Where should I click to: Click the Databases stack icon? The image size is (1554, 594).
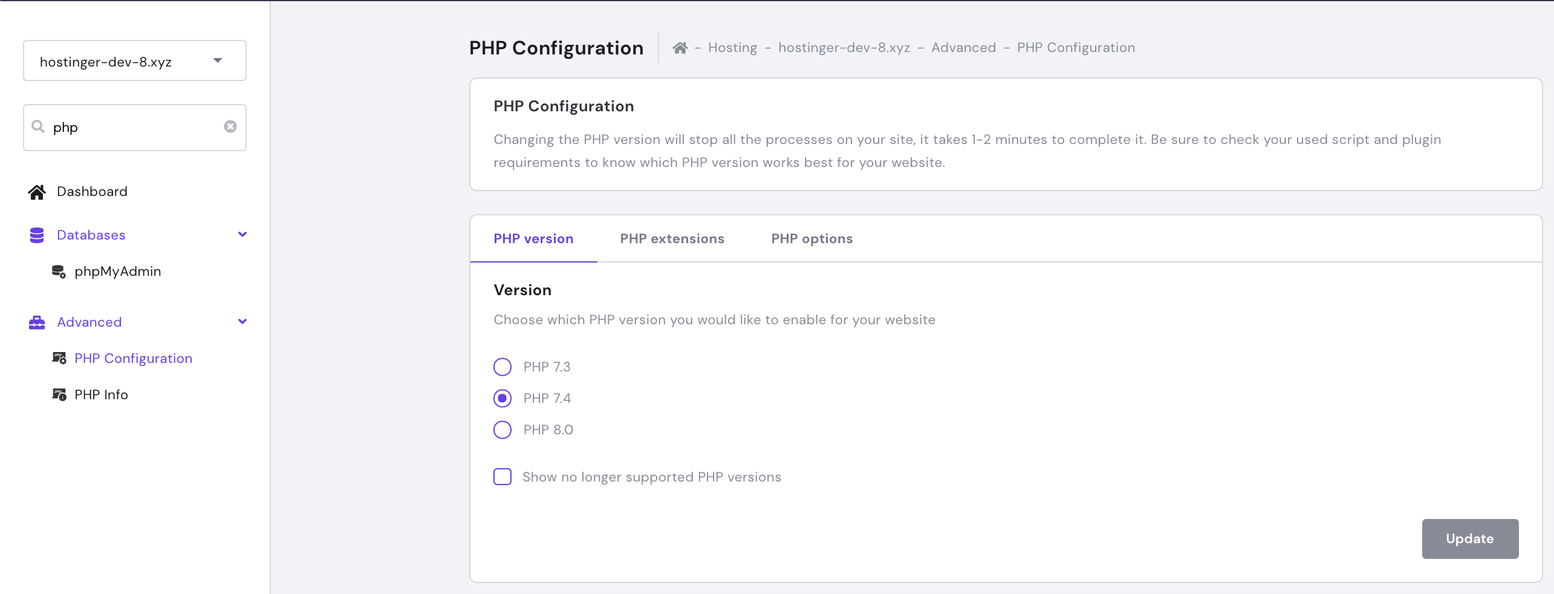click(x=37, y=235)
